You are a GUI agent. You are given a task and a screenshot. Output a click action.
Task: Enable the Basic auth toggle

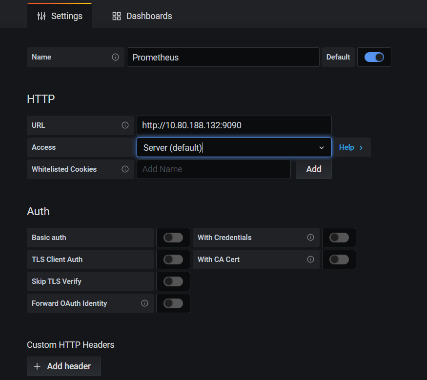(x=173, y=238)
